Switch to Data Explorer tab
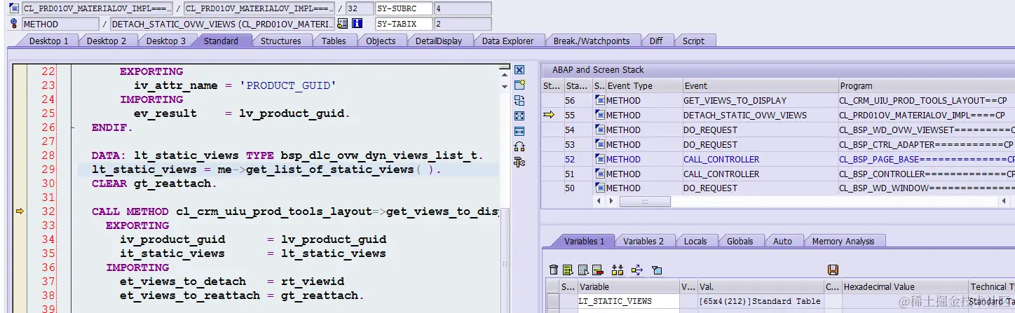The height and width of the screenshot is (313, 1015). (507, 41)
